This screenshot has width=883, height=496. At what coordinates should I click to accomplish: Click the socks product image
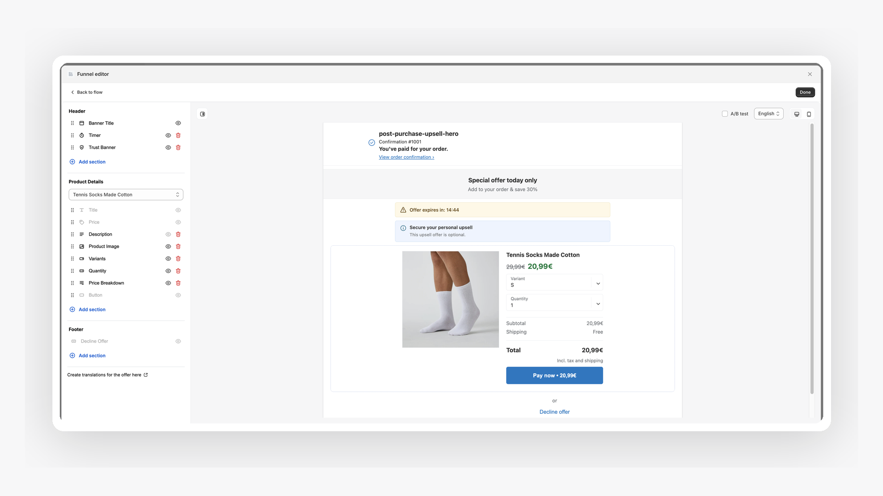click(450, 299)
